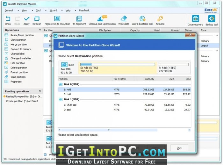This screenshot has height=165, width=223.
Task: Open the Backup tool
Action: 212,20
